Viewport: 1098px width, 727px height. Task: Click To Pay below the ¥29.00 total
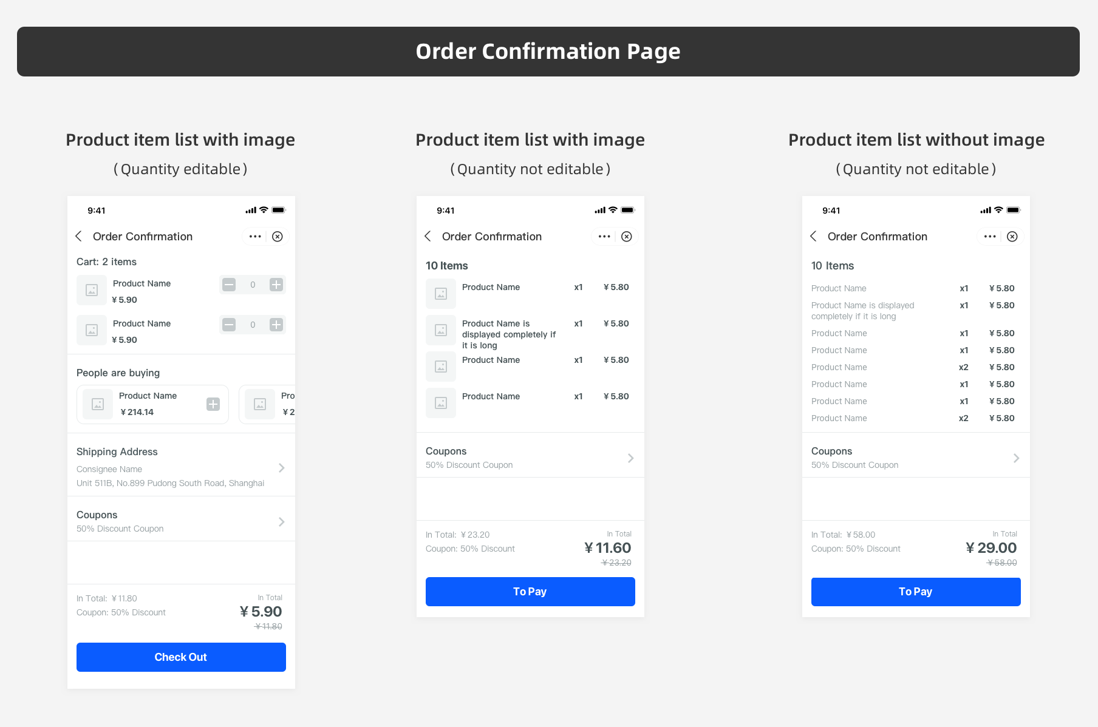point(916,592)
